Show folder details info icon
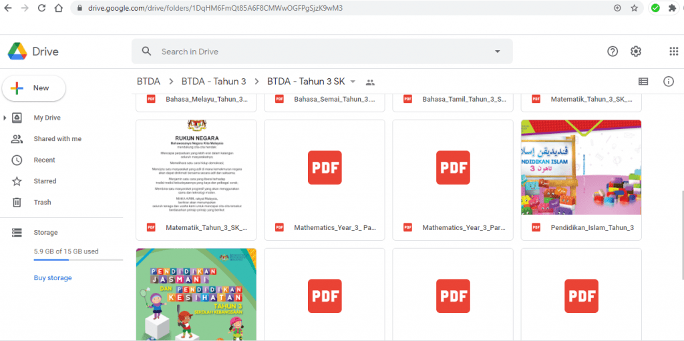This screenshot has height=341, width=684. [x=668, y=82]
